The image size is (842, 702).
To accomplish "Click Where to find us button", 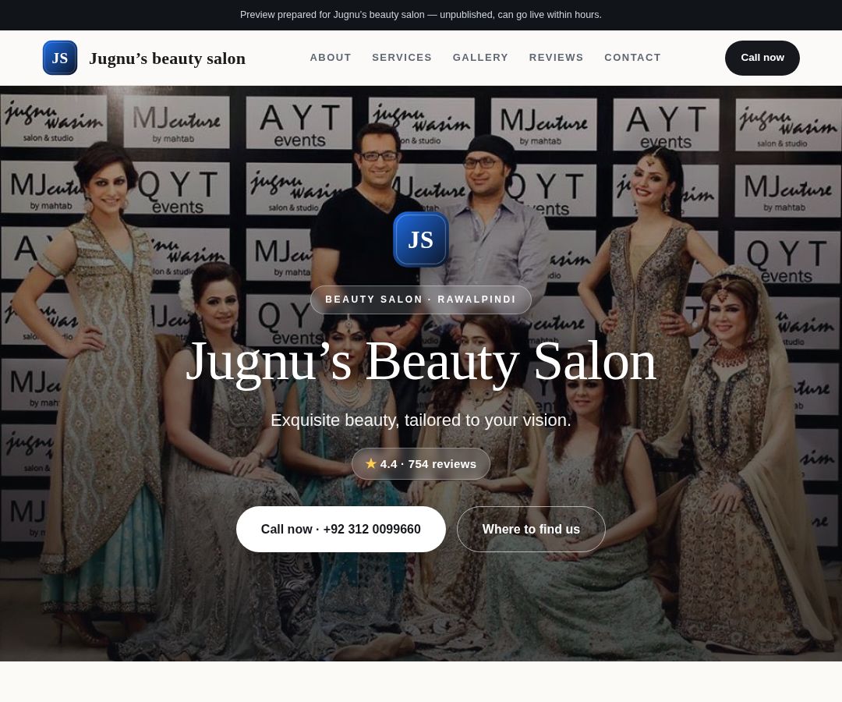I will [x=531, y=529].
